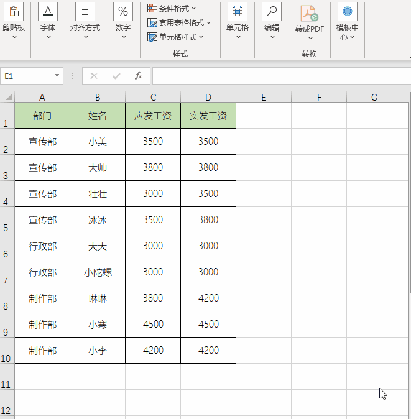Click header cell 部门
Image resolution: width=411 pixels, height=419 pixels.
[x=42, y=116]
